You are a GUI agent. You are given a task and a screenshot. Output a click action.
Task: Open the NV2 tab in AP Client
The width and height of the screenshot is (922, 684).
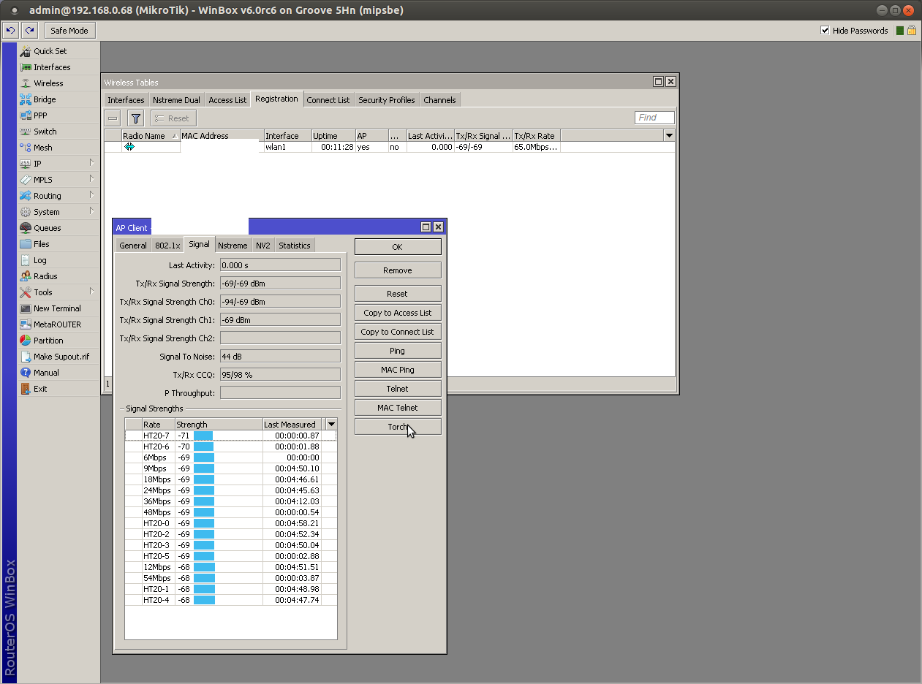click(262, 246)
